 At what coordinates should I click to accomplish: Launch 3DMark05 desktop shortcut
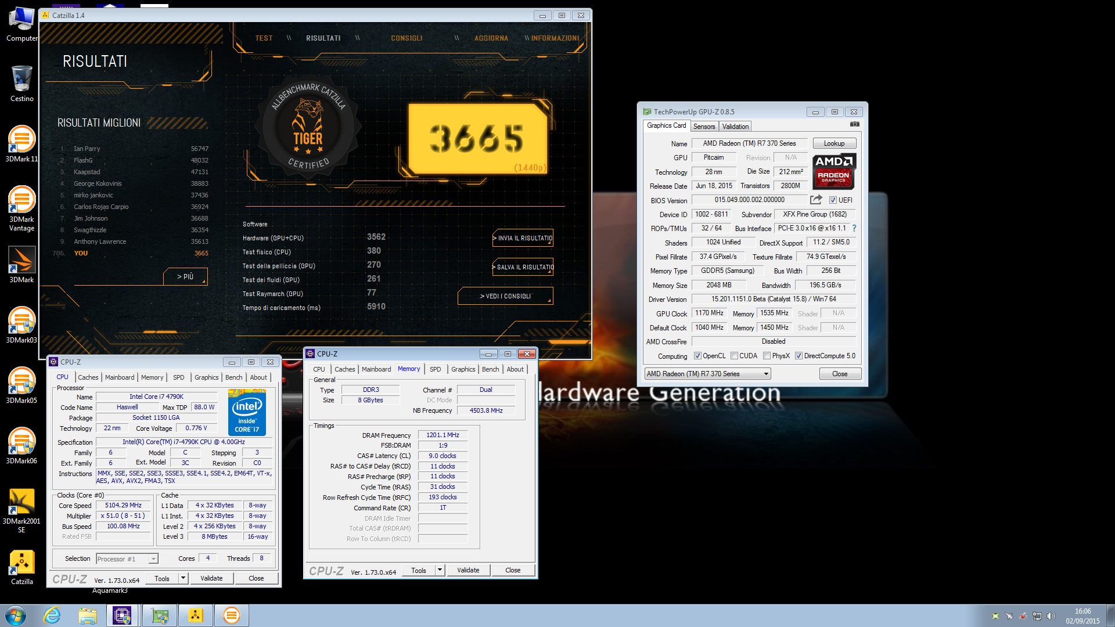tap(21, 386)
